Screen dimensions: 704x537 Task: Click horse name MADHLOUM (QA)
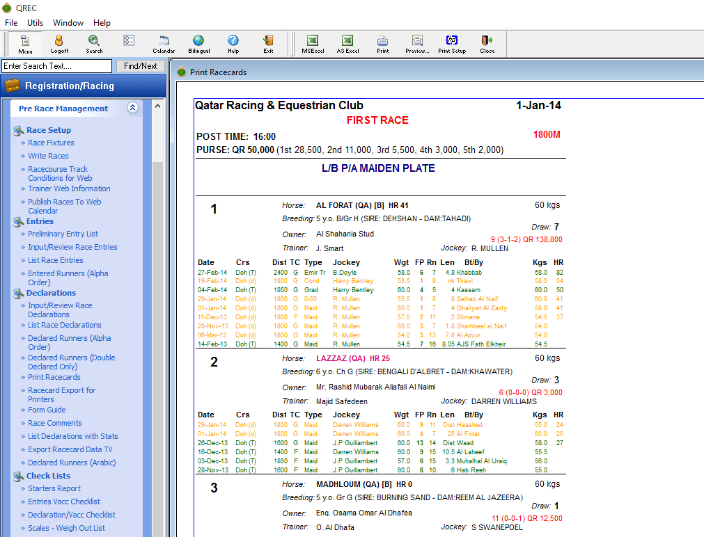(x=348, y=485)
